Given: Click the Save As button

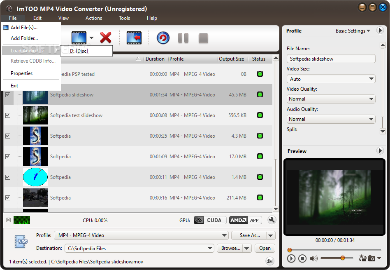Looking at the screenshot, I should (249, 235).
